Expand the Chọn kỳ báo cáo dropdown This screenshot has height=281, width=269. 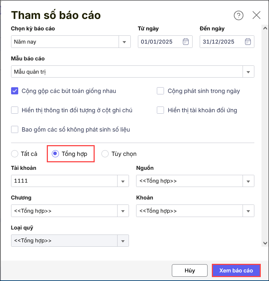tap(124, 42)
